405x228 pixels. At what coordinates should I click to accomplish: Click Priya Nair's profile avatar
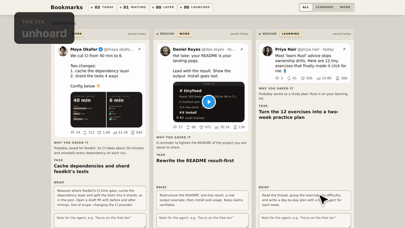click(267, 51)
